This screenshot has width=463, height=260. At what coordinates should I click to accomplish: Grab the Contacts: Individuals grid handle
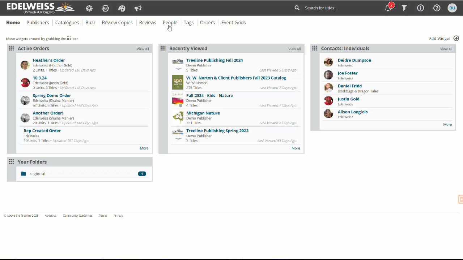pos(315,48)
